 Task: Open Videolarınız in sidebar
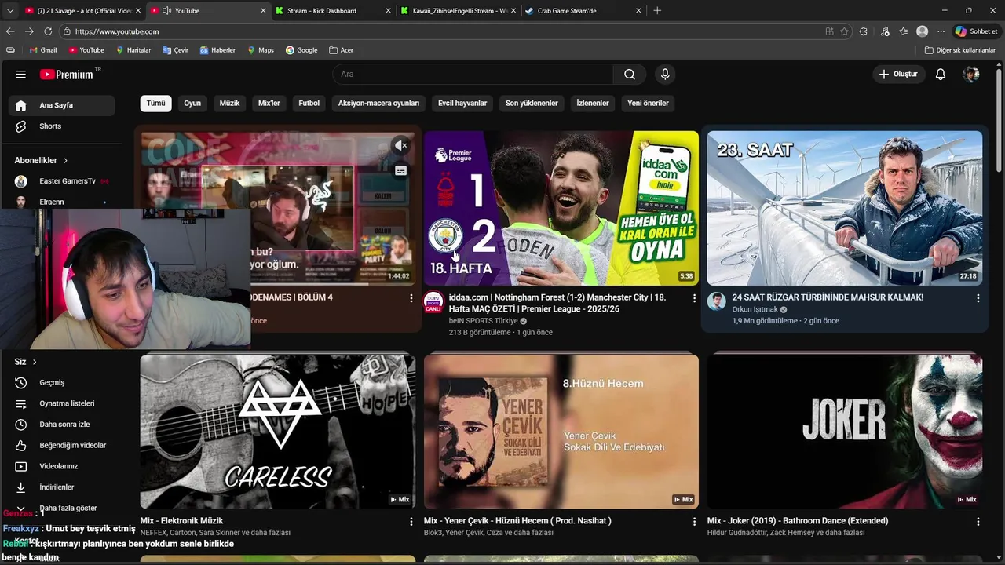[62, 466]
